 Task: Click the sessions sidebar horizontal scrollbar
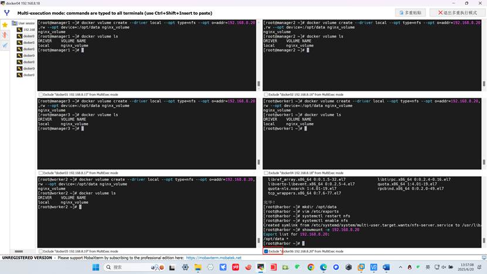[19, 251]
